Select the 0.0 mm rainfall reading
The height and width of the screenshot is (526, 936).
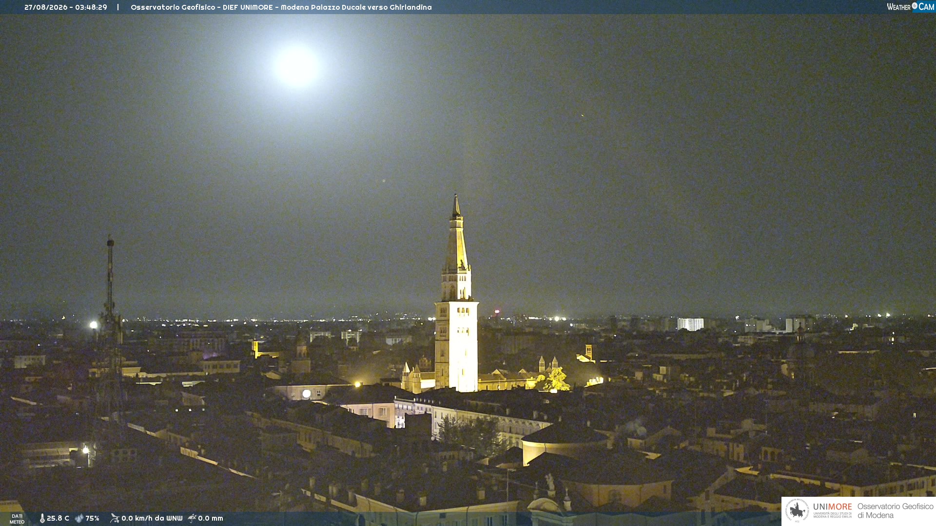pyautogui.click(x=211, y=518)
